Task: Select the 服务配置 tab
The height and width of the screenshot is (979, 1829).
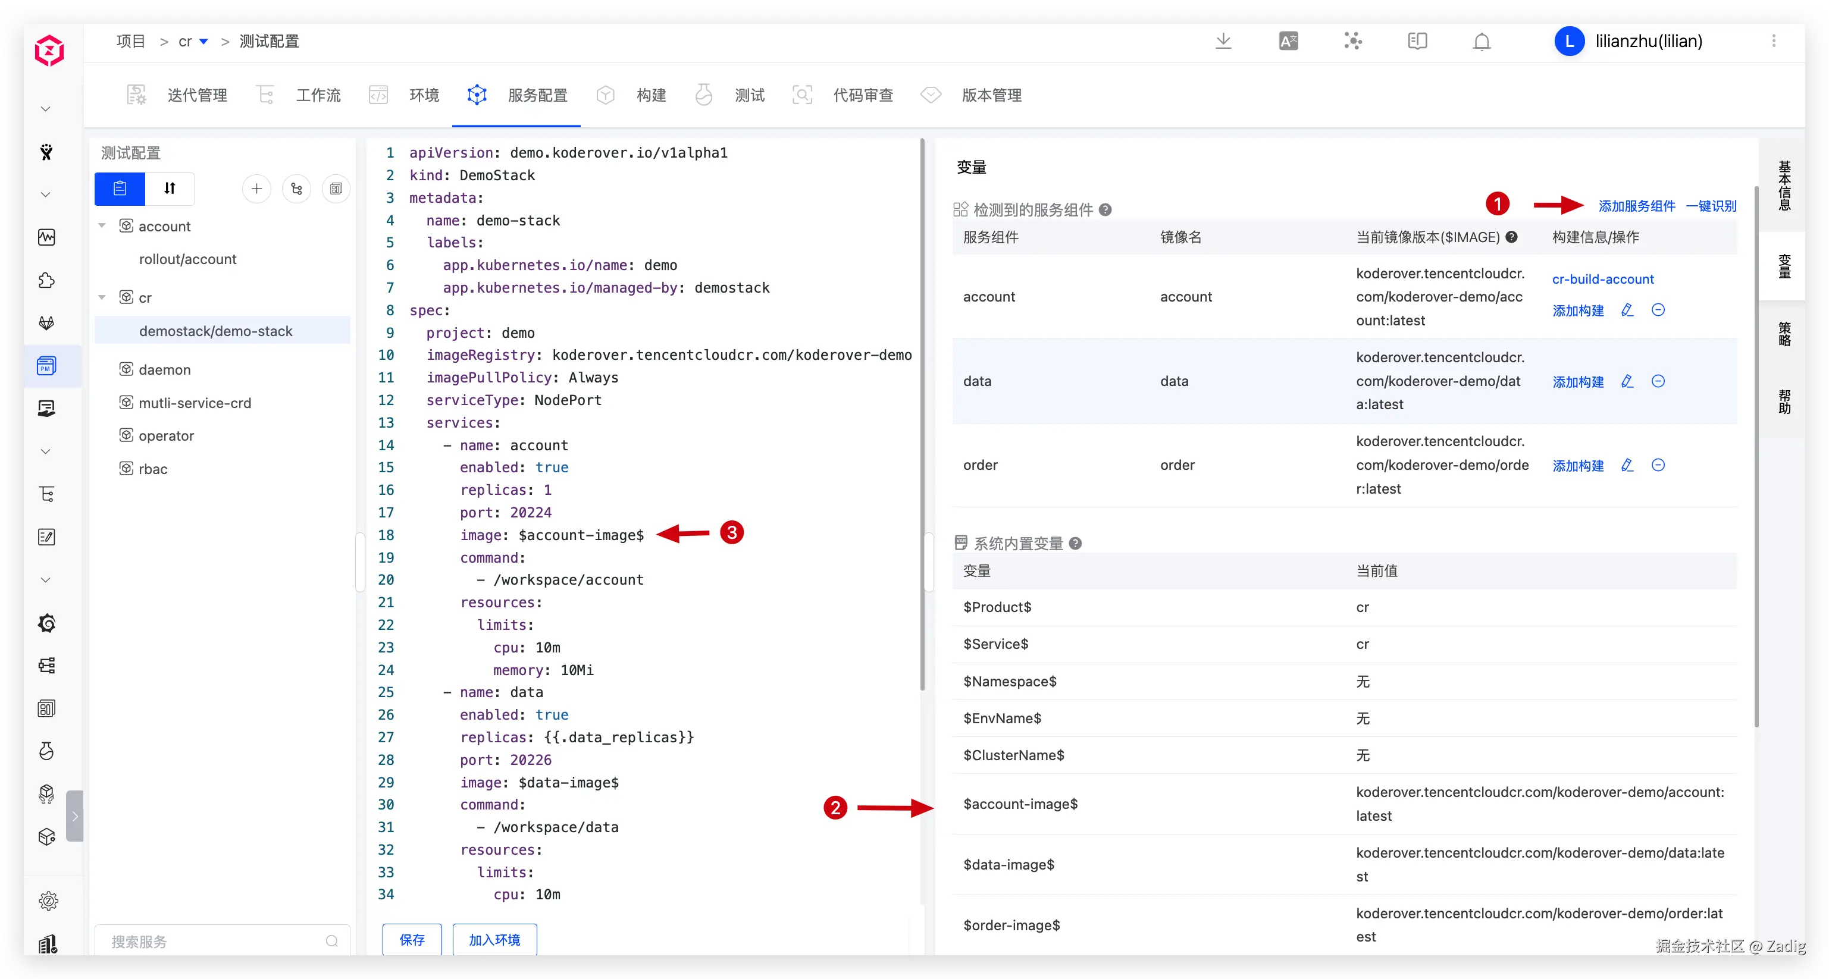Action: (x=516, y=95)
